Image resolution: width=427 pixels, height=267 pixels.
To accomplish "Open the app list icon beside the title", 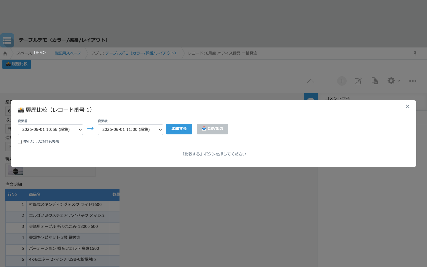I will [7, 40].
